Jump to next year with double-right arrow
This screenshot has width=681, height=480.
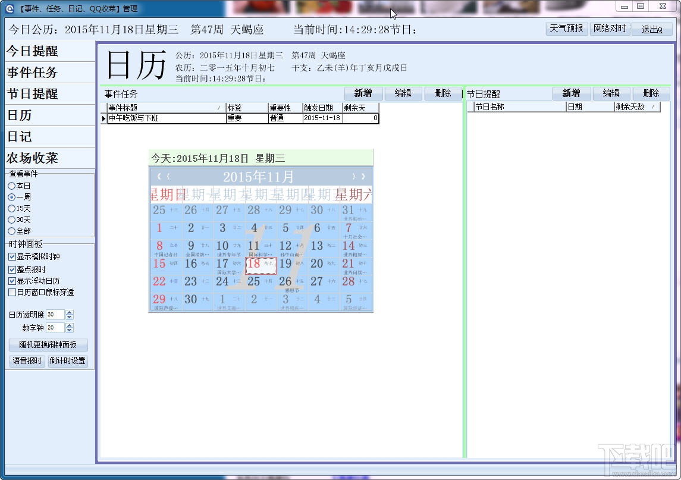click(363, 177)
